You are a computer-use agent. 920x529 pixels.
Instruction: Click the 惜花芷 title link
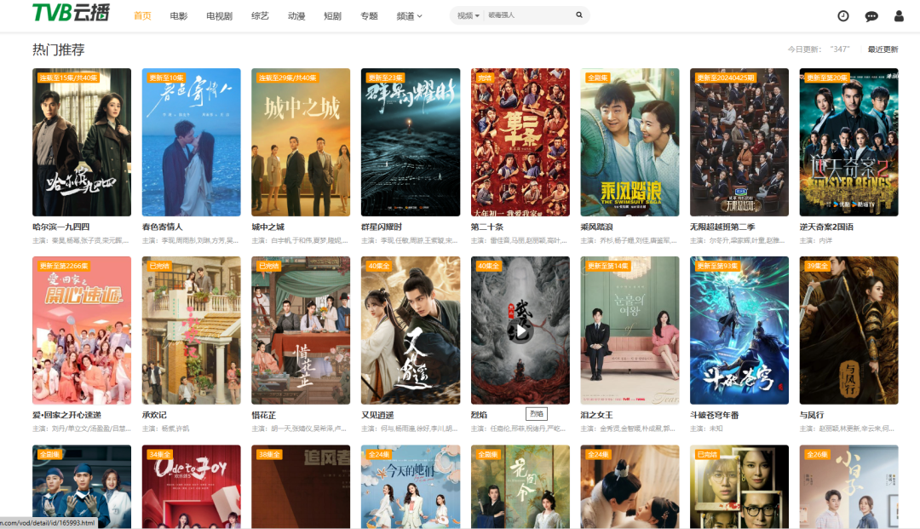264,415
